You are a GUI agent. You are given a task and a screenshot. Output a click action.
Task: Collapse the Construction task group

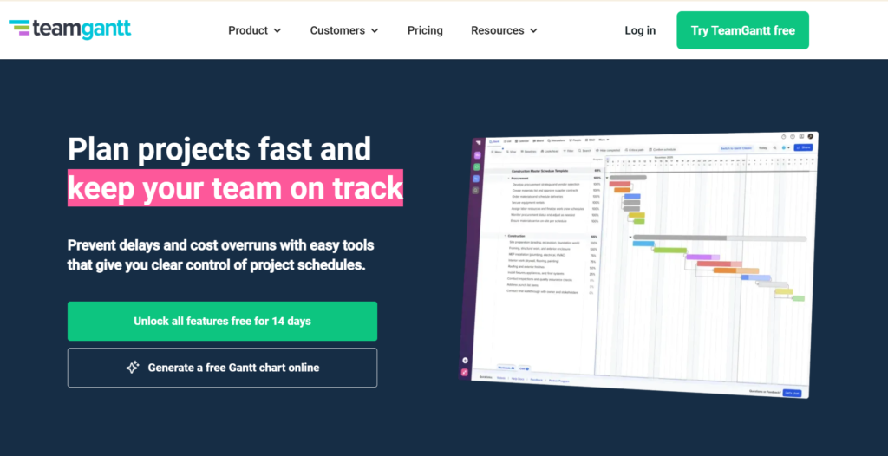pos(506,236)
